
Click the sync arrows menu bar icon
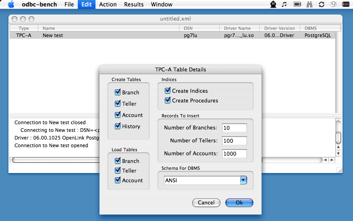[x=322, y=4]
